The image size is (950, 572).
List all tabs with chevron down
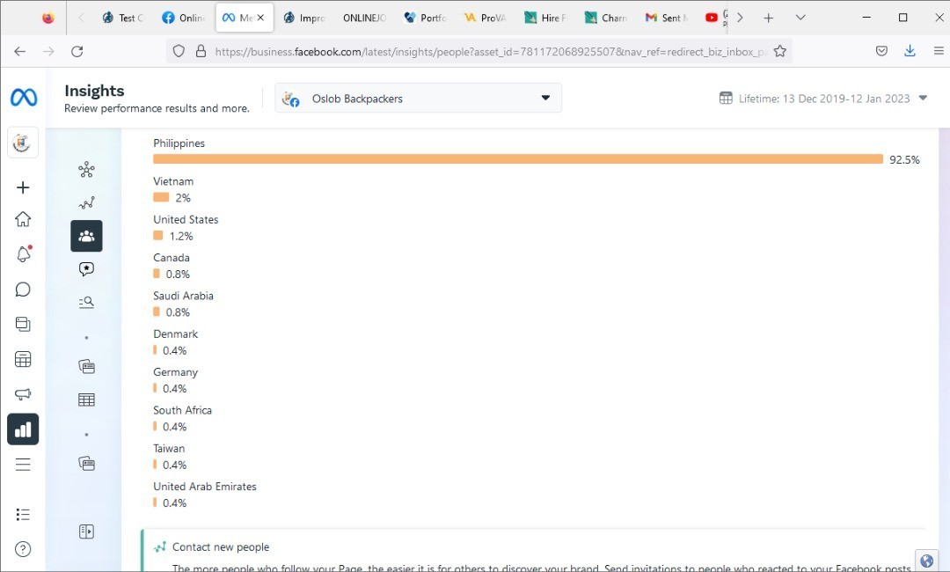coord(800,18)
